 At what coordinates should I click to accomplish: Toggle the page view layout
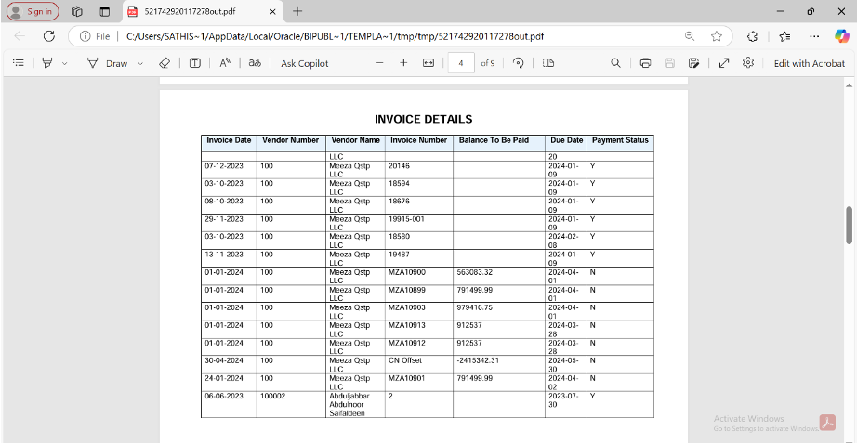(548, 63)
